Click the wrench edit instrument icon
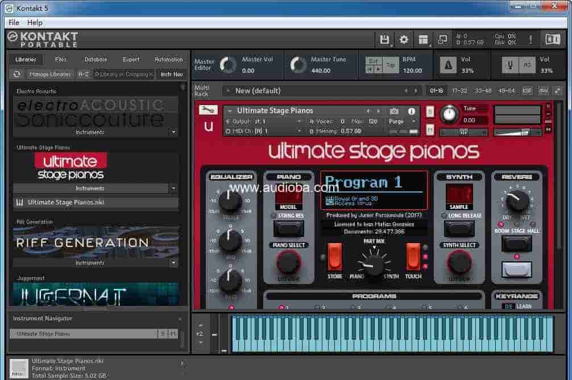The image size is (572, 380). 208,110
